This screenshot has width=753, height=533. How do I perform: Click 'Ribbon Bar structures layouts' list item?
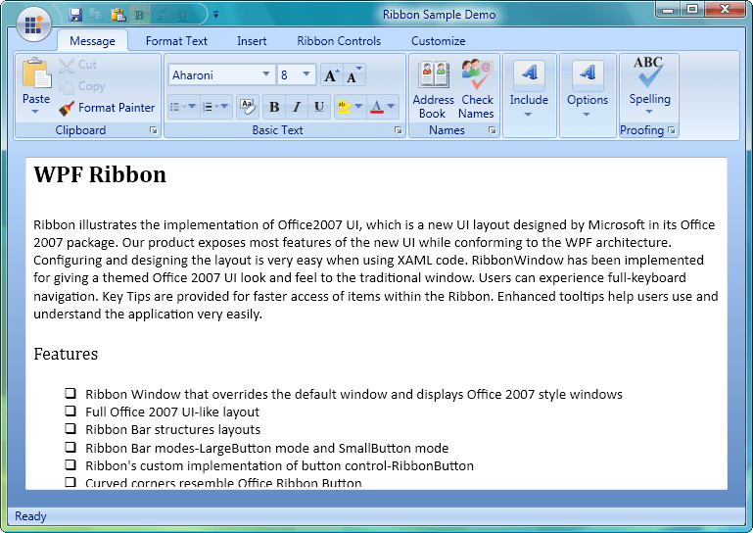click(172, 430)
